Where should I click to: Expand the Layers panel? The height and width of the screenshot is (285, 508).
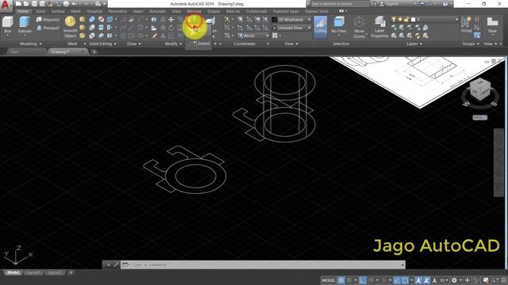pyautogui.click(x=414, y=44)
